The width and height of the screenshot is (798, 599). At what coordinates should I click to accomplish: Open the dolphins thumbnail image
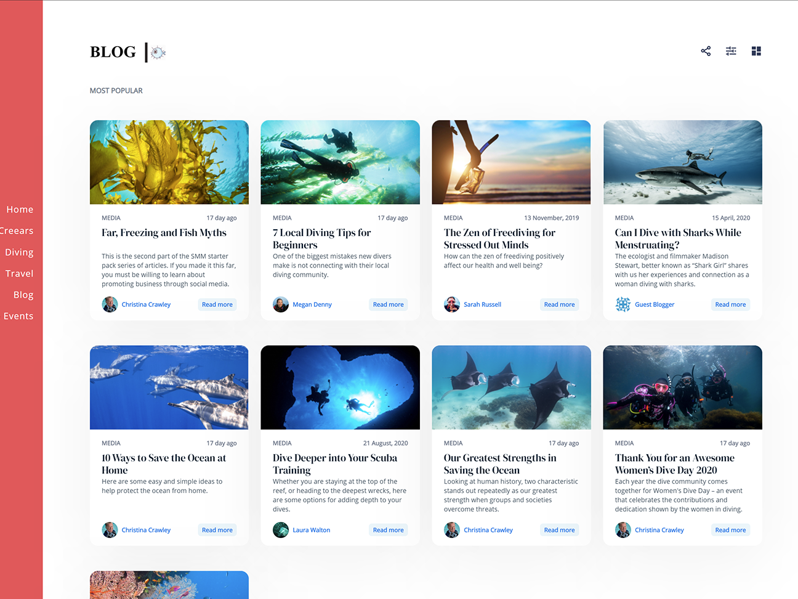pos(169,388)
